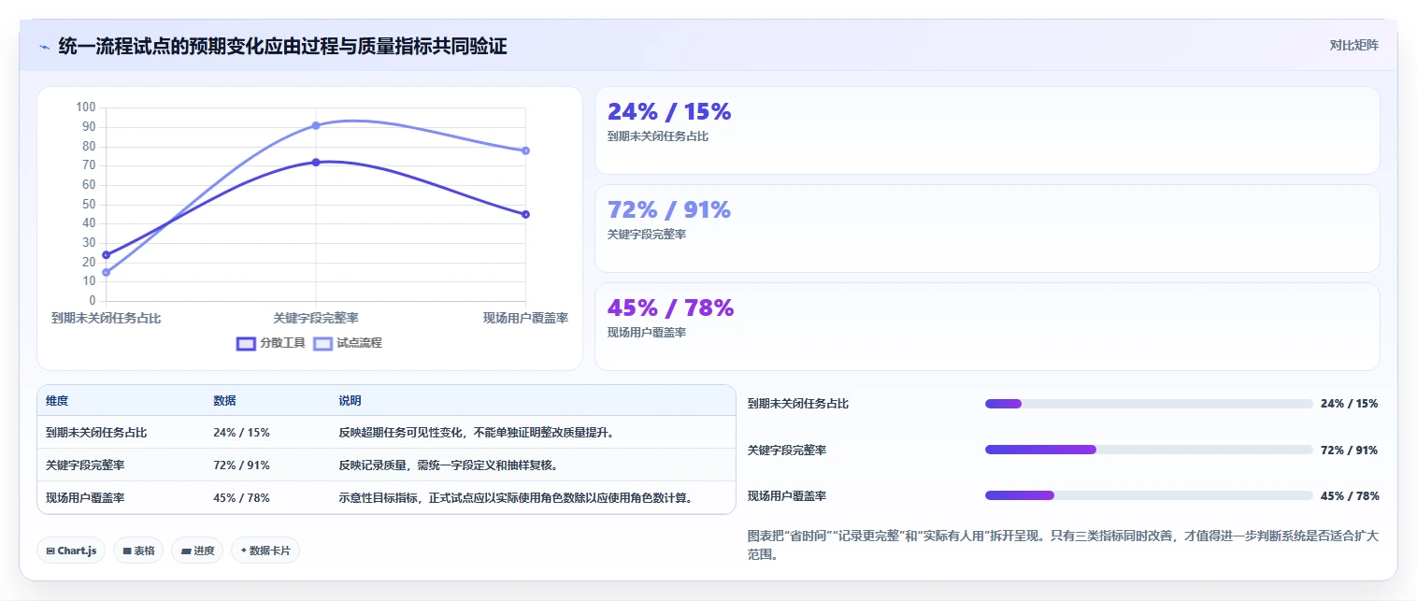Click the 50 tick on the chart y-axis

[x=89, y=204]
